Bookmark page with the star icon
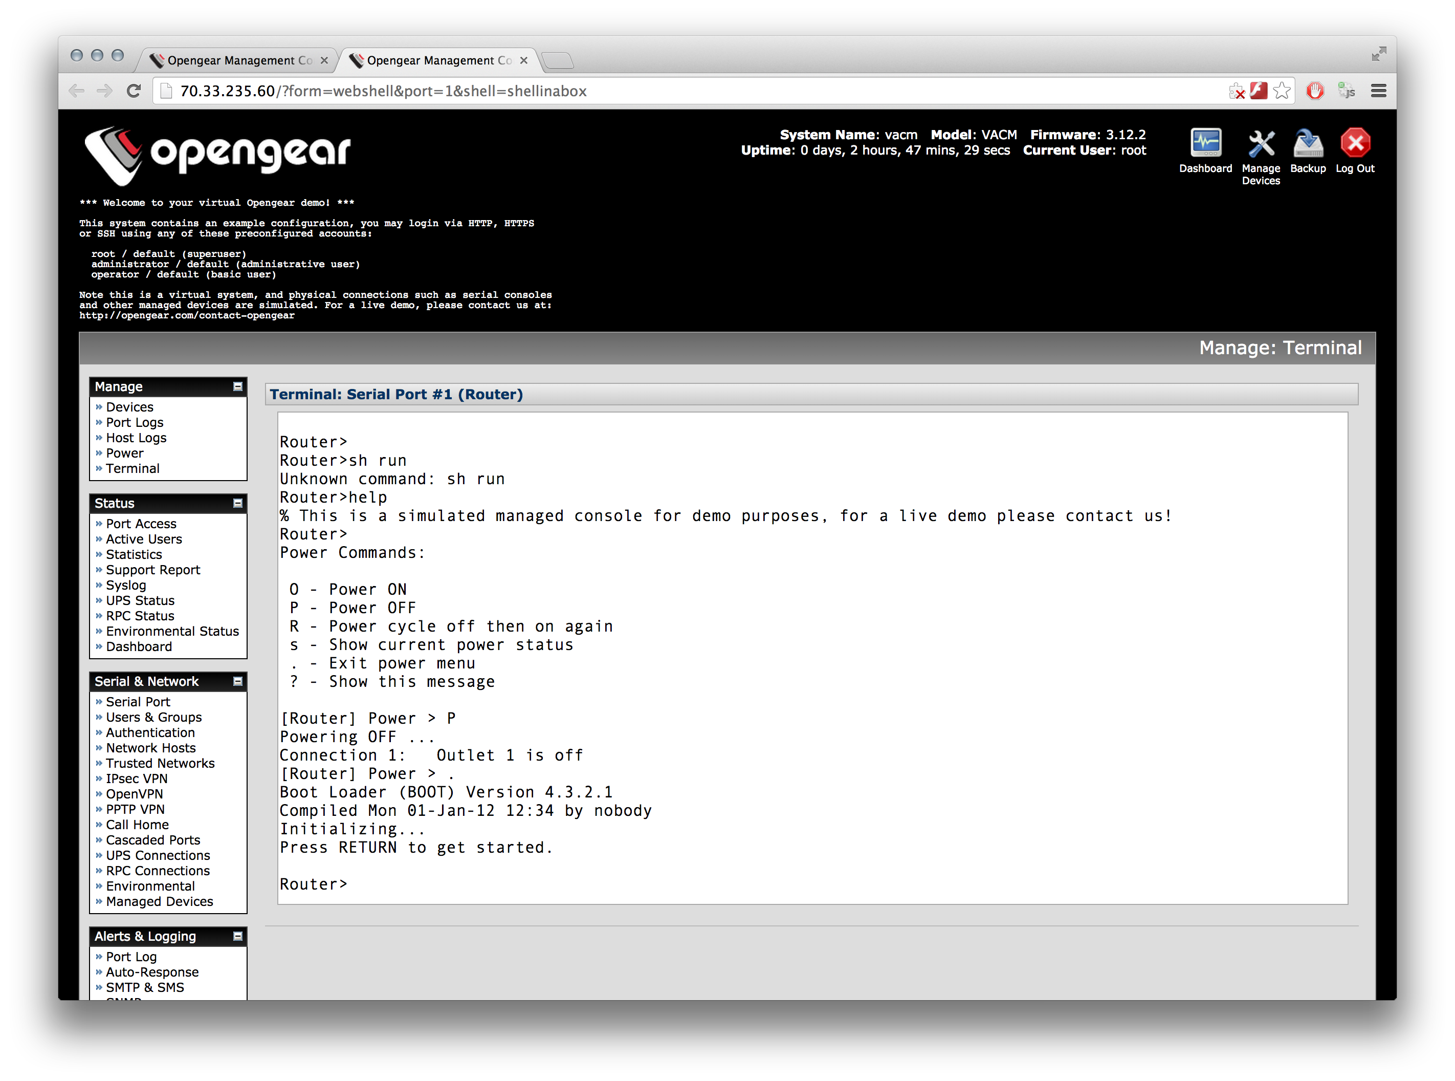The height and width of the screenshot is (1081, 1455). 1282,91
